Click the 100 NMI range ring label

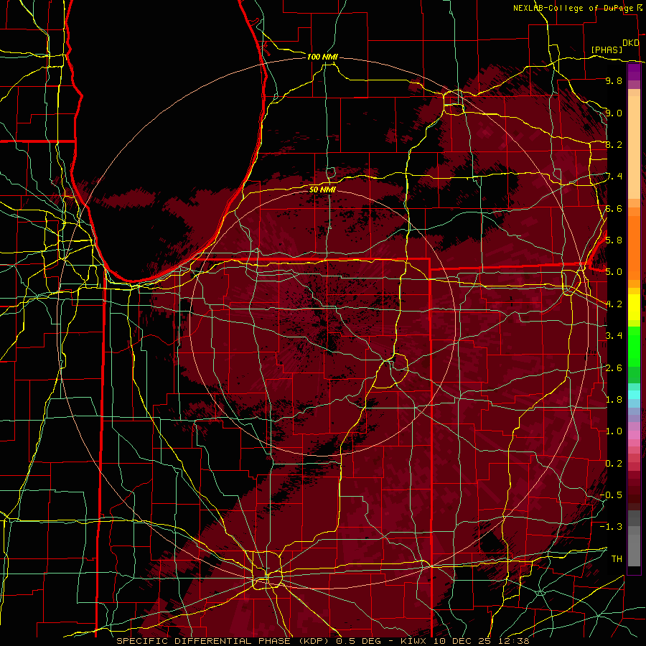322,57
